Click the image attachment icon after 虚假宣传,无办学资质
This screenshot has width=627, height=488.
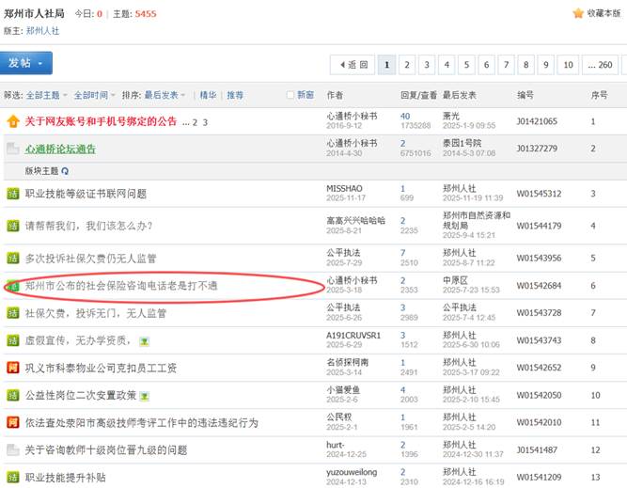tap(143, 340)
